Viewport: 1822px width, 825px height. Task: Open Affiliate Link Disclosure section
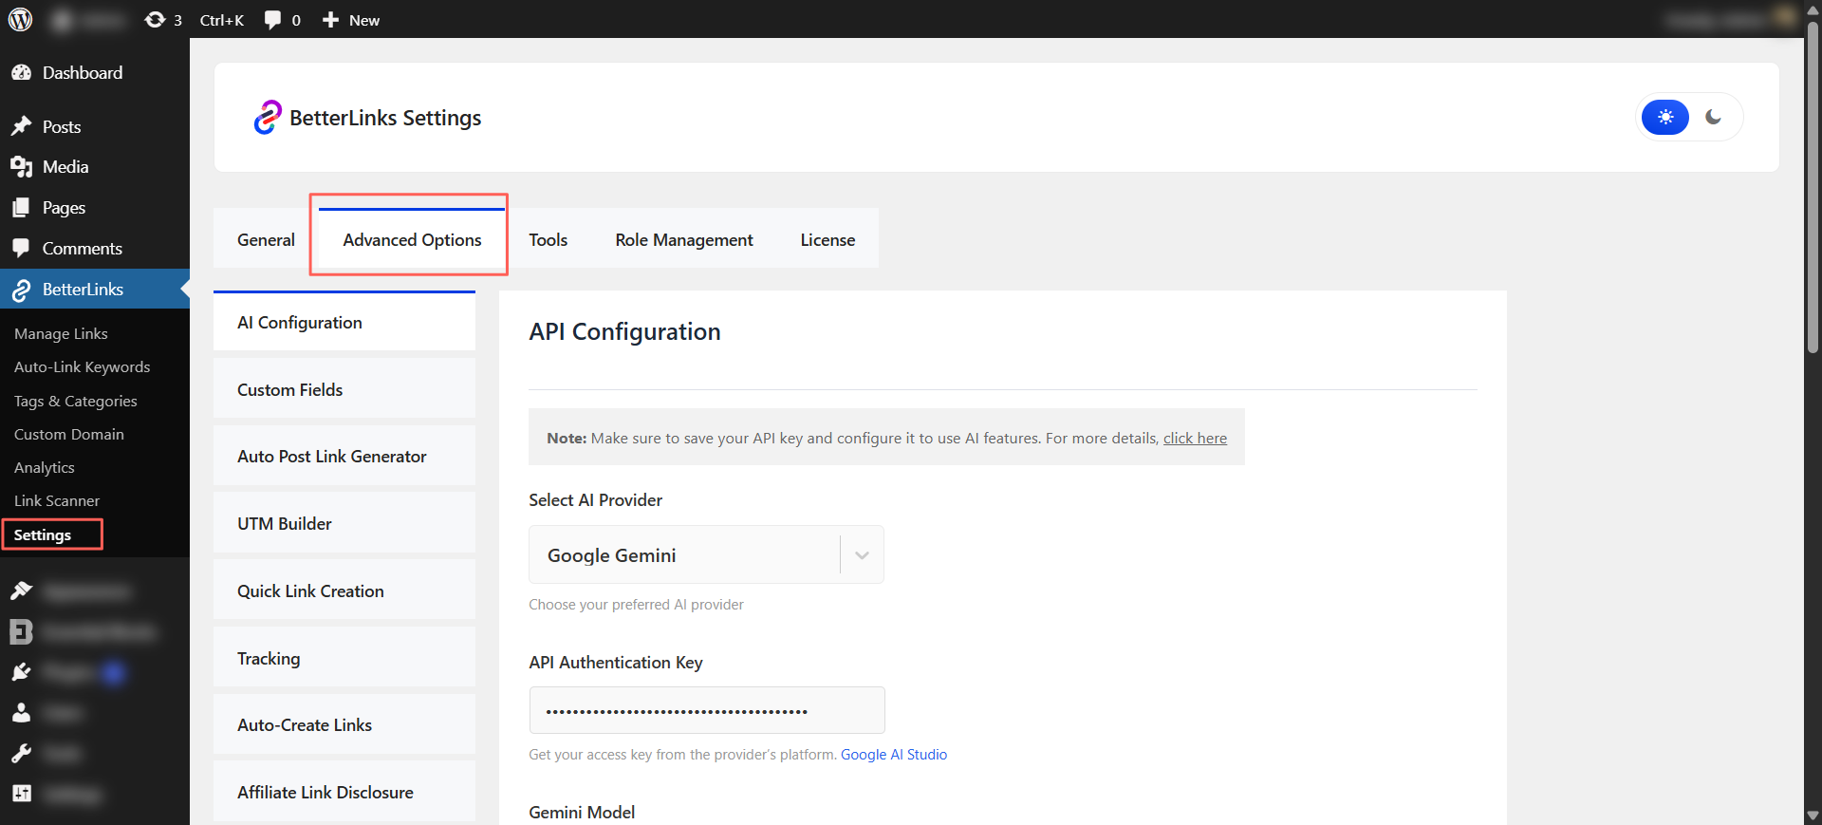tap(344, 792)
